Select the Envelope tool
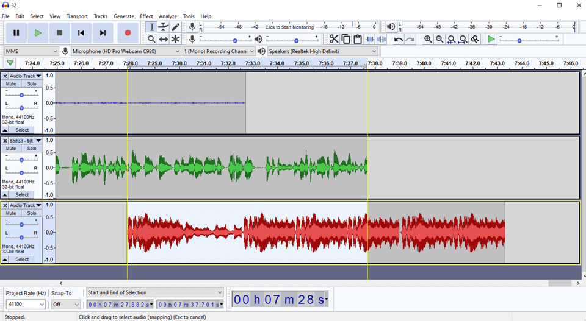Viewport: 586px width, 321px height. click(164, 27)
